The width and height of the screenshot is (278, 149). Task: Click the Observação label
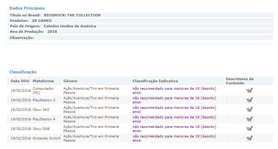click(22, 38)
